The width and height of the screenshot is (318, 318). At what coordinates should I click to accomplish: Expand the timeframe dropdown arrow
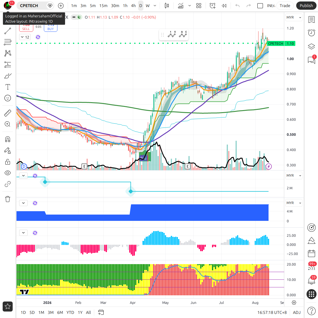155,6
